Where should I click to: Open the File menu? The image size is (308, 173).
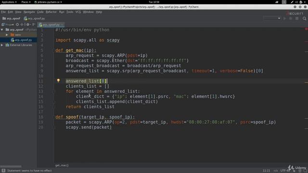point(3,12)
